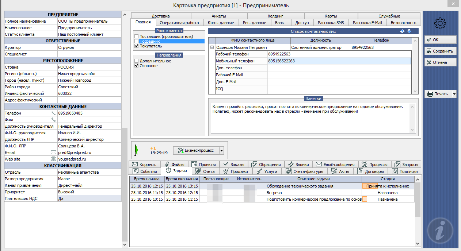Open the Счета tab
The image size is (461, 251).
205,171
